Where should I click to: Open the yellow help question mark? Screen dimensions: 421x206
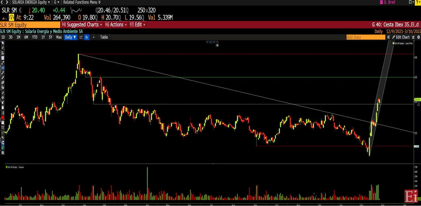coord(418,2)
